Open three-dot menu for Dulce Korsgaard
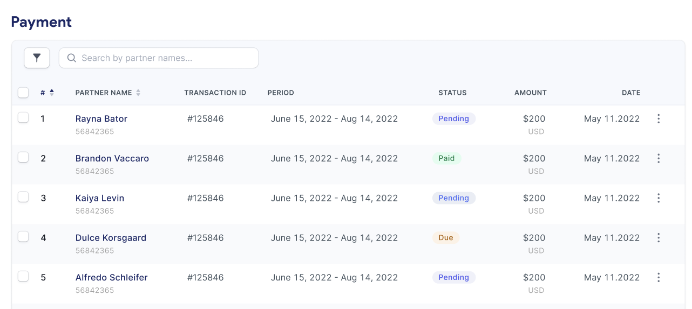Screen dimensions: 692x309 (x=658, y=238)
